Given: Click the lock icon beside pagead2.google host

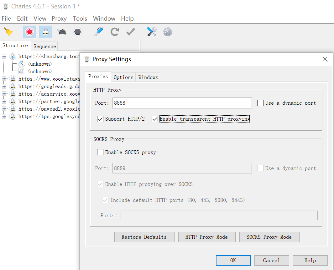Looking at the screenshot, I should coord(13,109).
